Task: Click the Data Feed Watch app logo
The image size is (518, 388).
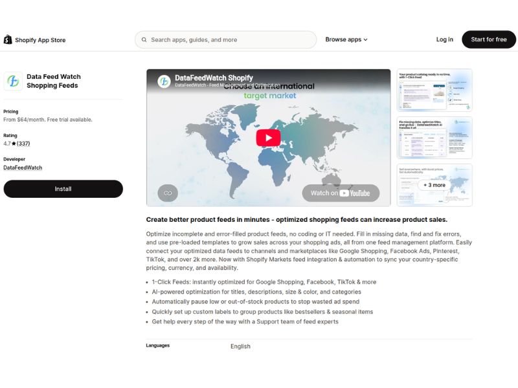Action: [13, 81]
